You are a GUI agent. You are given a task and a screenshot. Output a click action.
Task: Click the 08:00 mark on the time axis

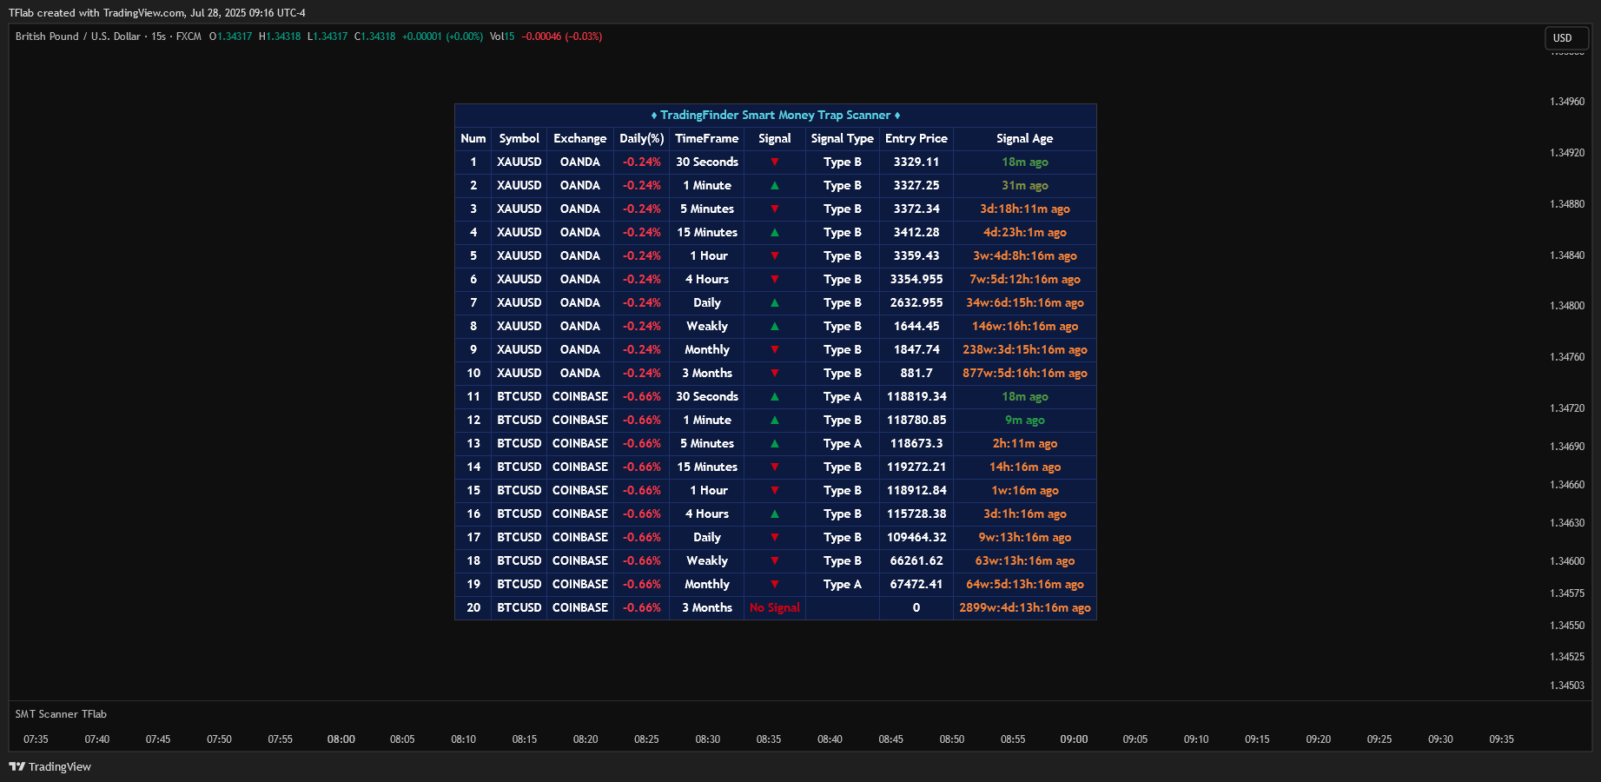point(341,739)
